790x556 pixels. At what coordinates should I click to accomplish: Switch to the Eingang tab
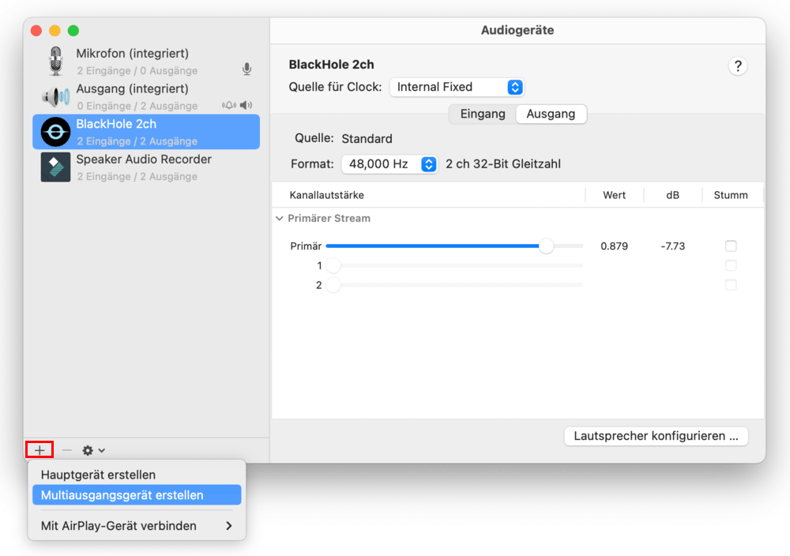(x=483, y=114)
